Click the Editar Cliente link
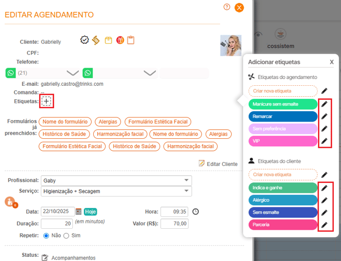Viewport: 341px width, 261px height. 218,164
